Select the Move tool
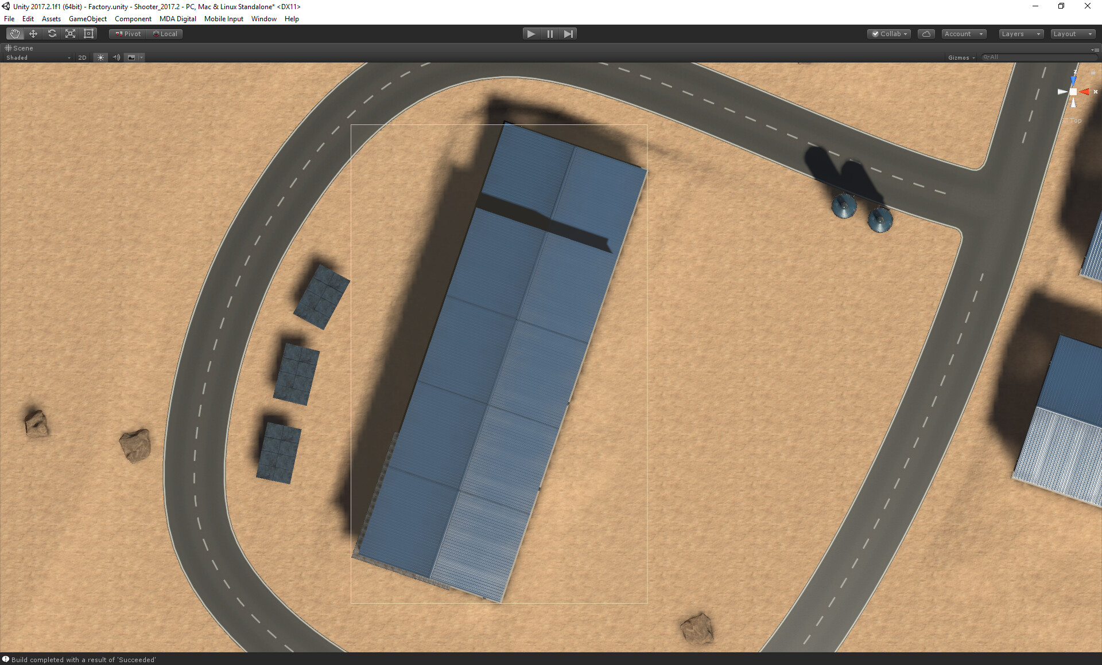1102x665 pixels. [33, 34]
